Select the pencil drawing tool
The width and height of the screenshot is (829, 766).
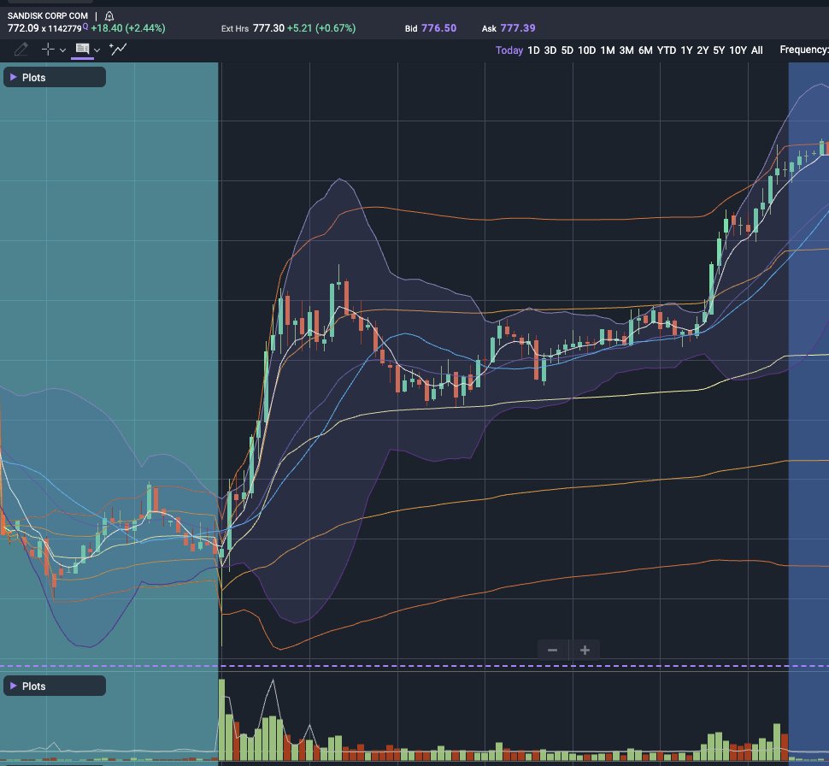[21, 50]
